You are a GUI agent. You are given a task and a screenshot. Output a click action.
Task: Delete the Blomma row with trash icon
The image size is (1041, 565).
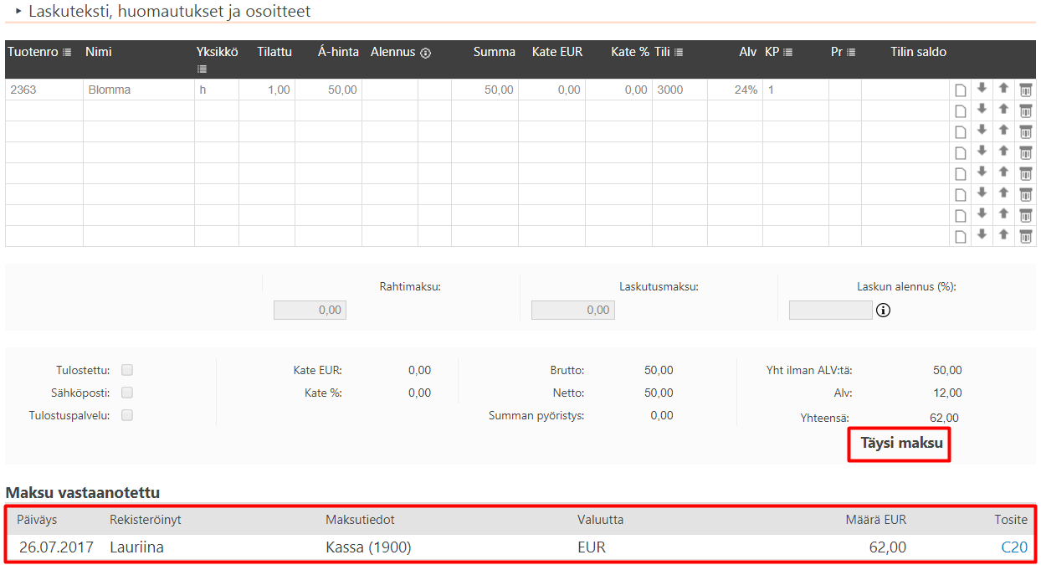point(1025,90)
